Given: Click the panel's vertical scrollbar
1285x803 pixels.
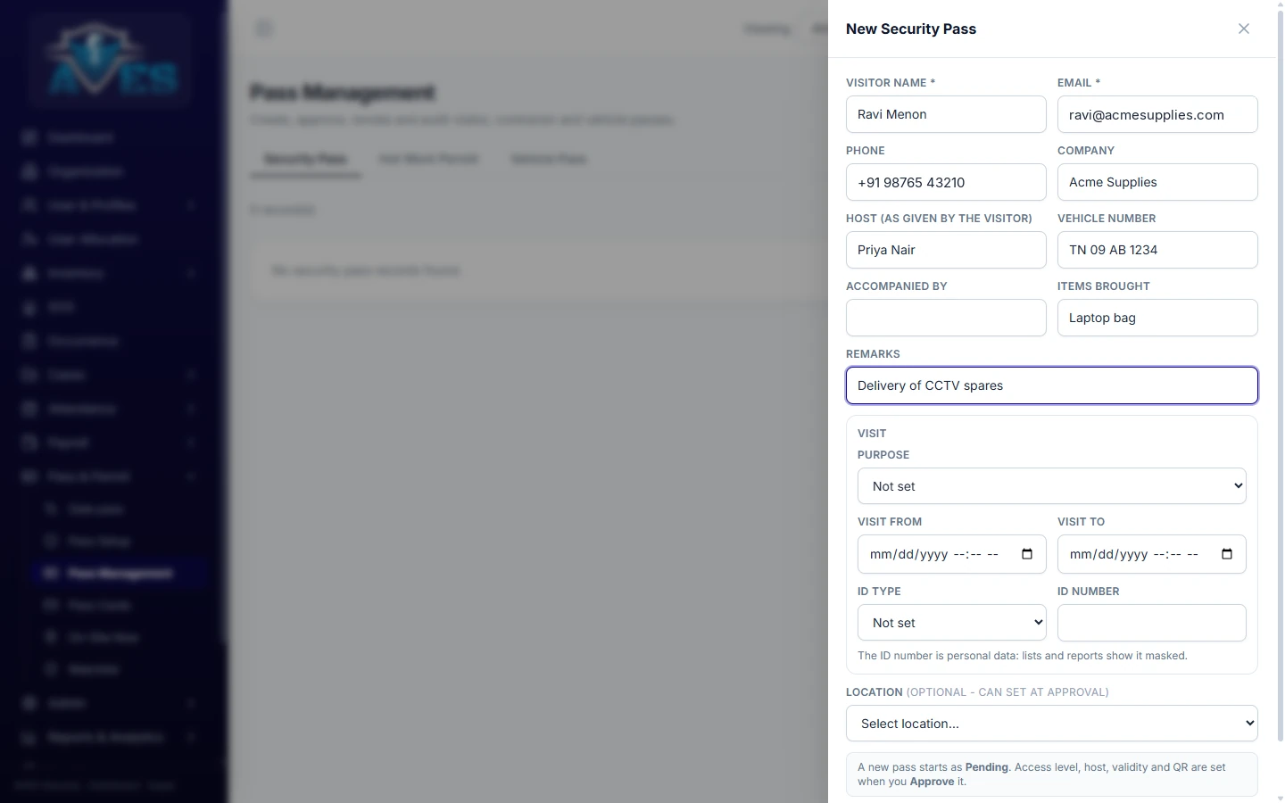Looking at the screenshot, I should (x=1281, y=375).
